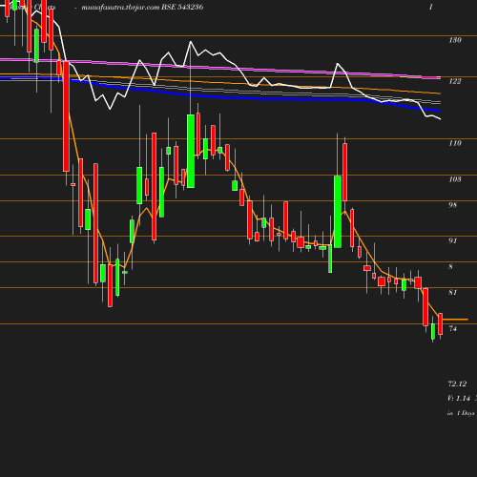Click the short orange current-price marker line
Viewport: 477px width, 477px height.
pos(455,319)
